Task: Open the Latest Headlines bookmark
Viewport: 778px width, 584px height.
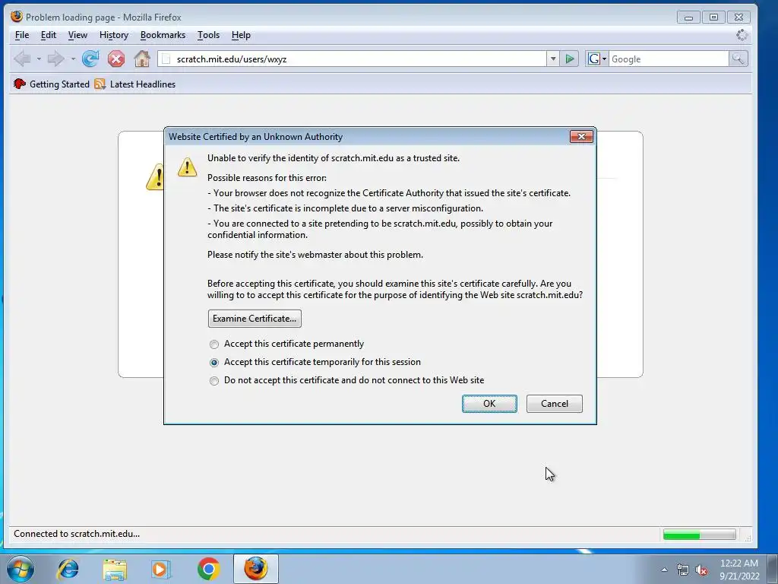Action: (x=142, y=84)
